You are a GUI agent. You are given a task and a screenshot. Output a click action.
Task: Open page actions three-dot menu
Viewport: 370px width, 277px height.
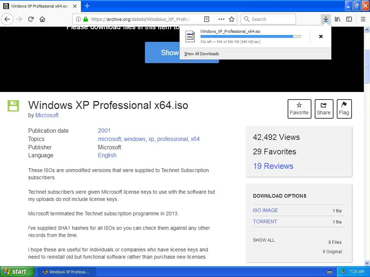click(221, 19)
